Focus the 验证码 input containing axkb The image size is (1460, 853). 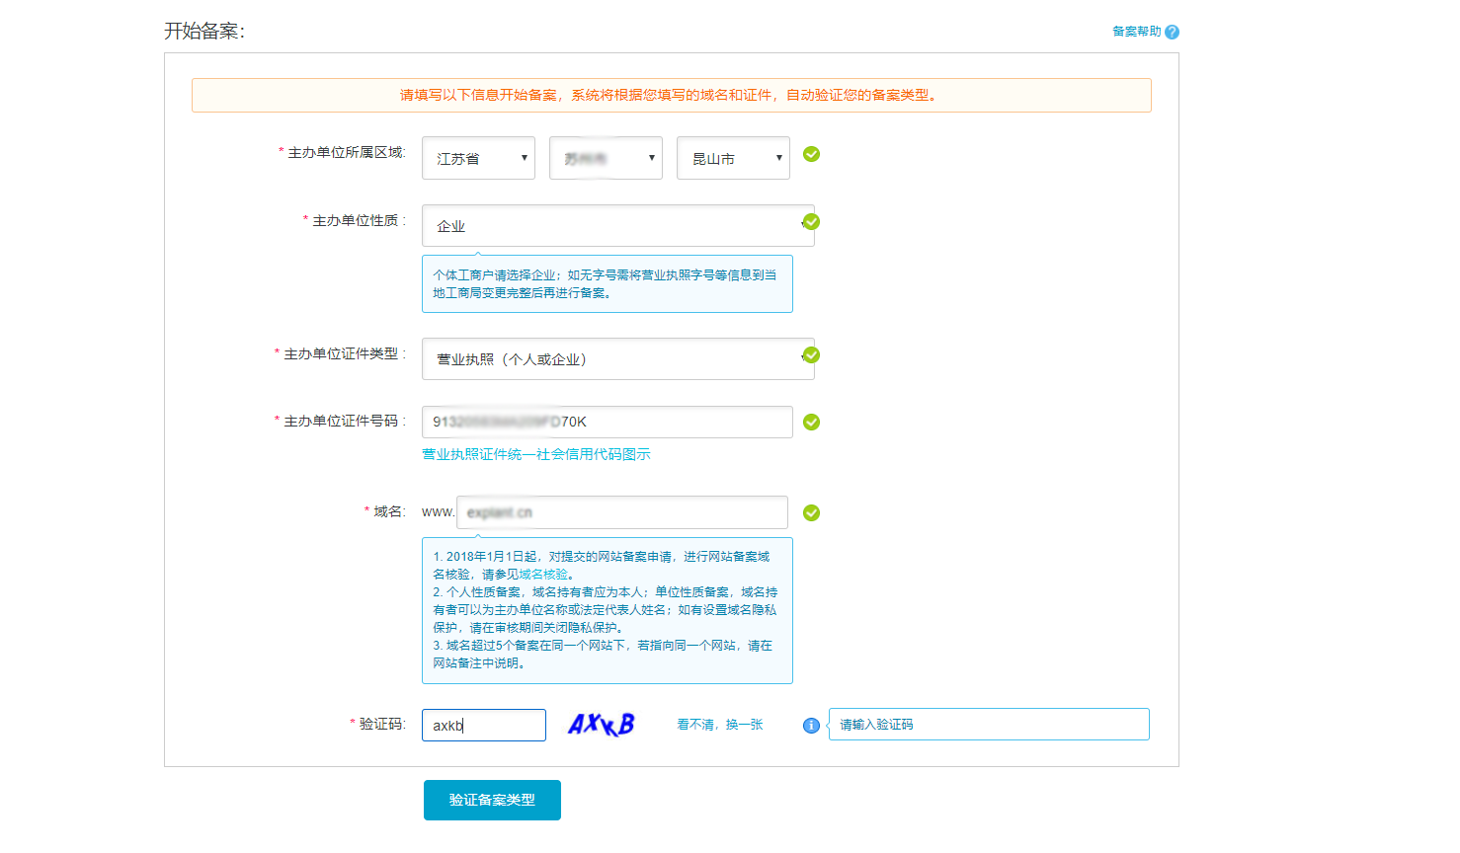pos(484,725)
